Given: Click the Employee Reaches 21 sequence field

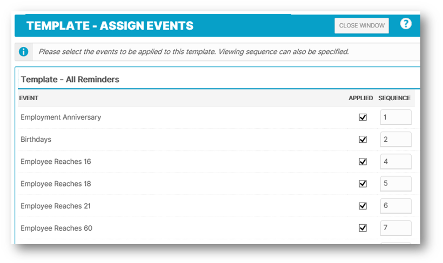Looking at the screenshot, I should [x=395, y=206].
